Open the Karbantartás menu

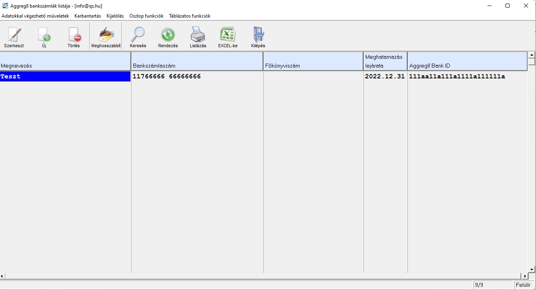88,16
